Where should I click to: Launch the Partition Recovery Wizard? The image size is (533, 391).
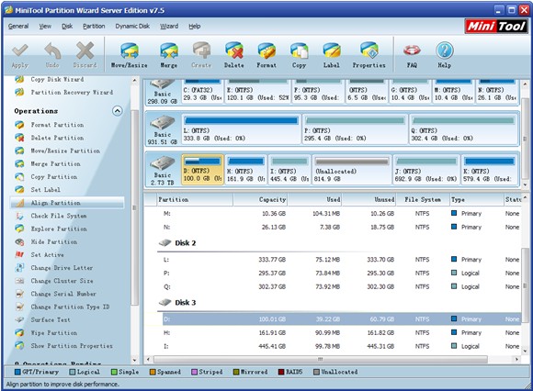(72, 92)
